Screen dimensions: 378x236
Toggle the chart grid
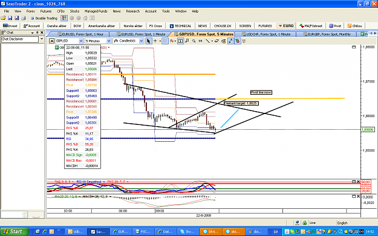point(165,41)
